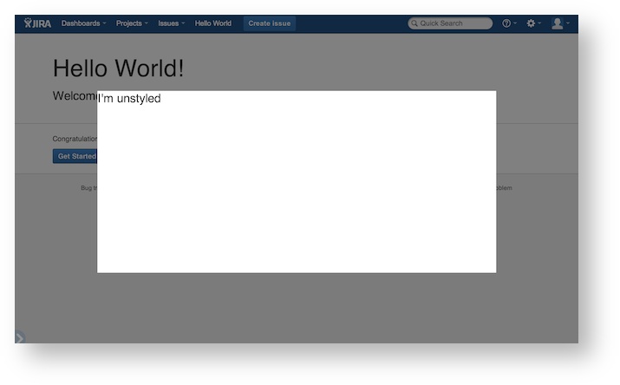Screen dimensions: 620x385
Task: Expand the arrow beside the user avatar
Action: tap(568, 24)
